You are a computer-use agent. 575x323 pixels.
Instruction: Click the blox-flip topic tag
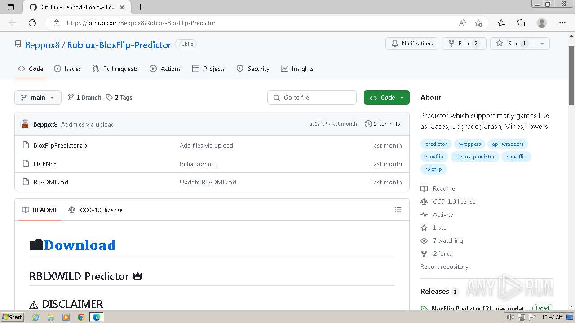(516, 157)
